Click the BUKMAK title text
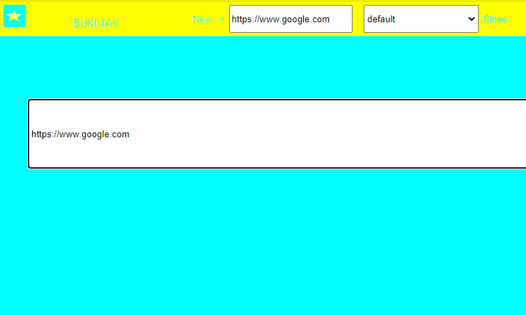Screen dimensions: 526x315 96,24
